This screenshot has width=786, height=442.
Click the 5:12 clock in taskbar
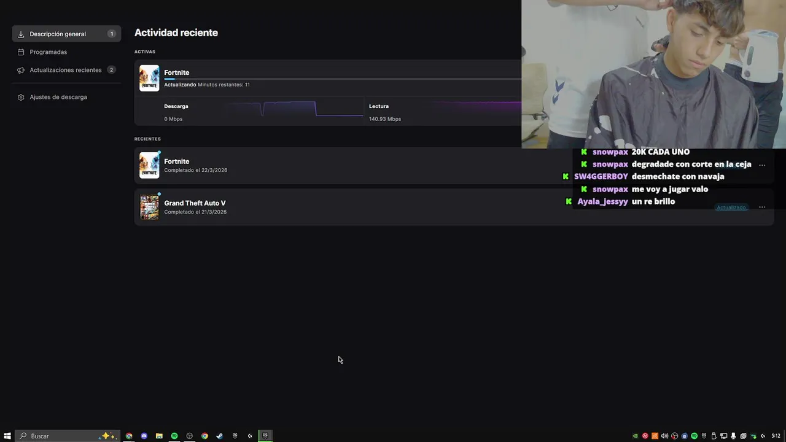(776, 436)
